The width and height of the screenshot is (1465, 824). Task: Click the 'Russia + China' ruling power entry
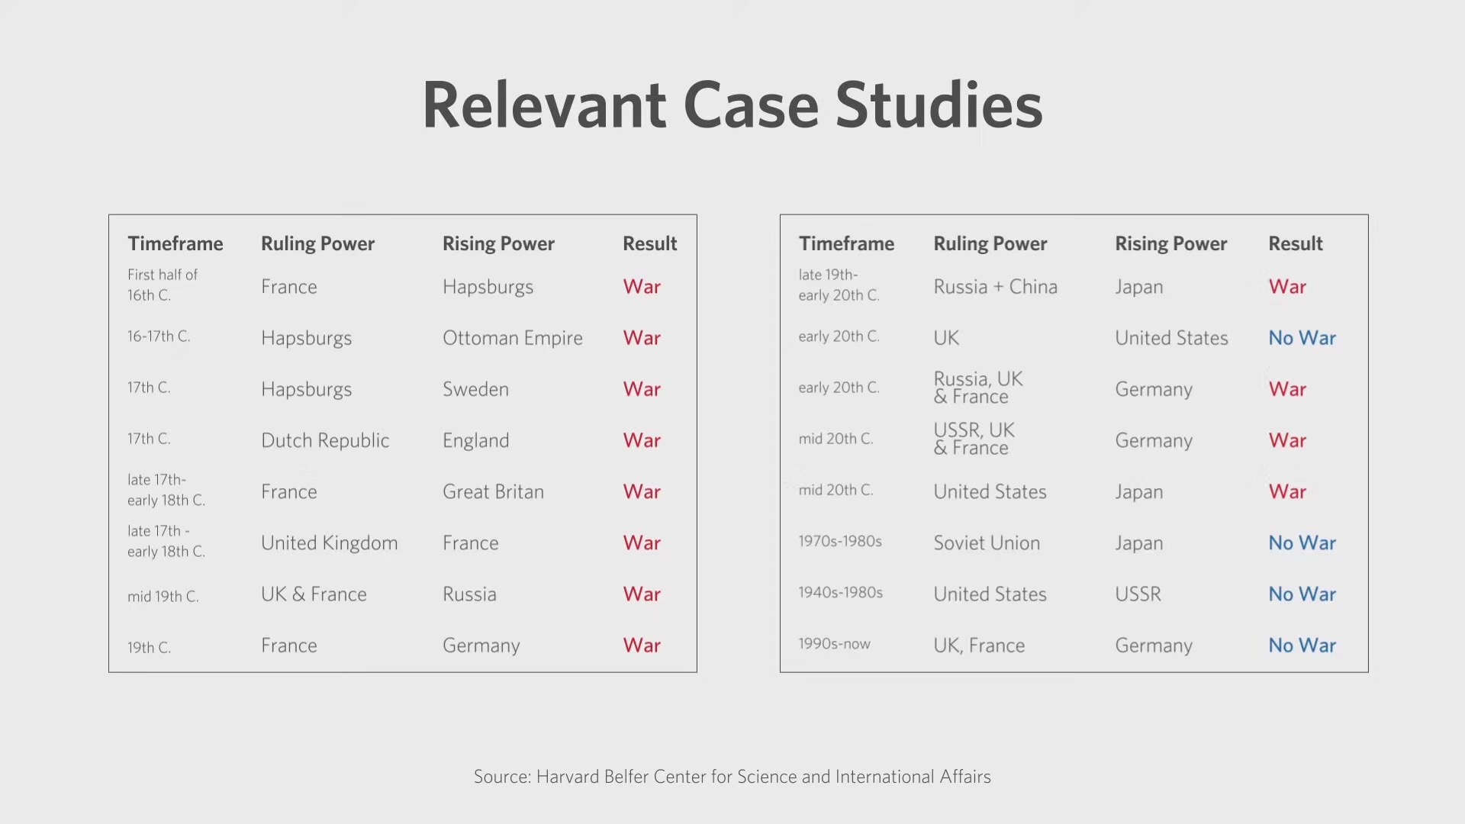tap(995, 287)
